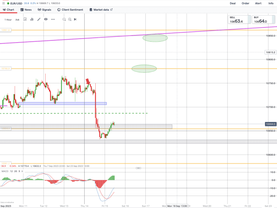The width and height of the screenshot is (277, 208).
Task: Click the L 10633.0 low value
Action: (55, 3)
